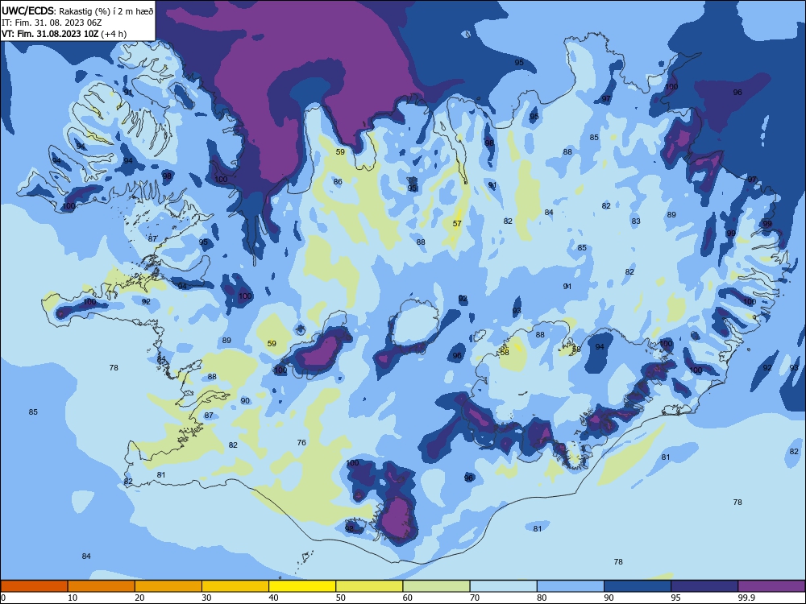Click the '0' legend scale label
This screenshot has width=806, height=604.
click(3, 598)
